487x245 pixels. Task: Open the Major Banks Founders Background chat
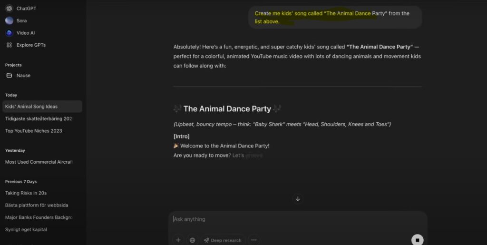pyautogui.click(x=39, y=217)
